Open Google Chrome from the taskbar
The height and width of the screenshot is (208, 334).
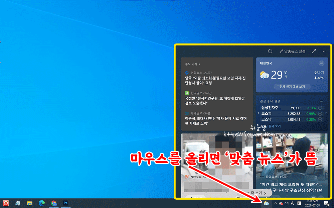pyautogui.click(x=54, y=203)
